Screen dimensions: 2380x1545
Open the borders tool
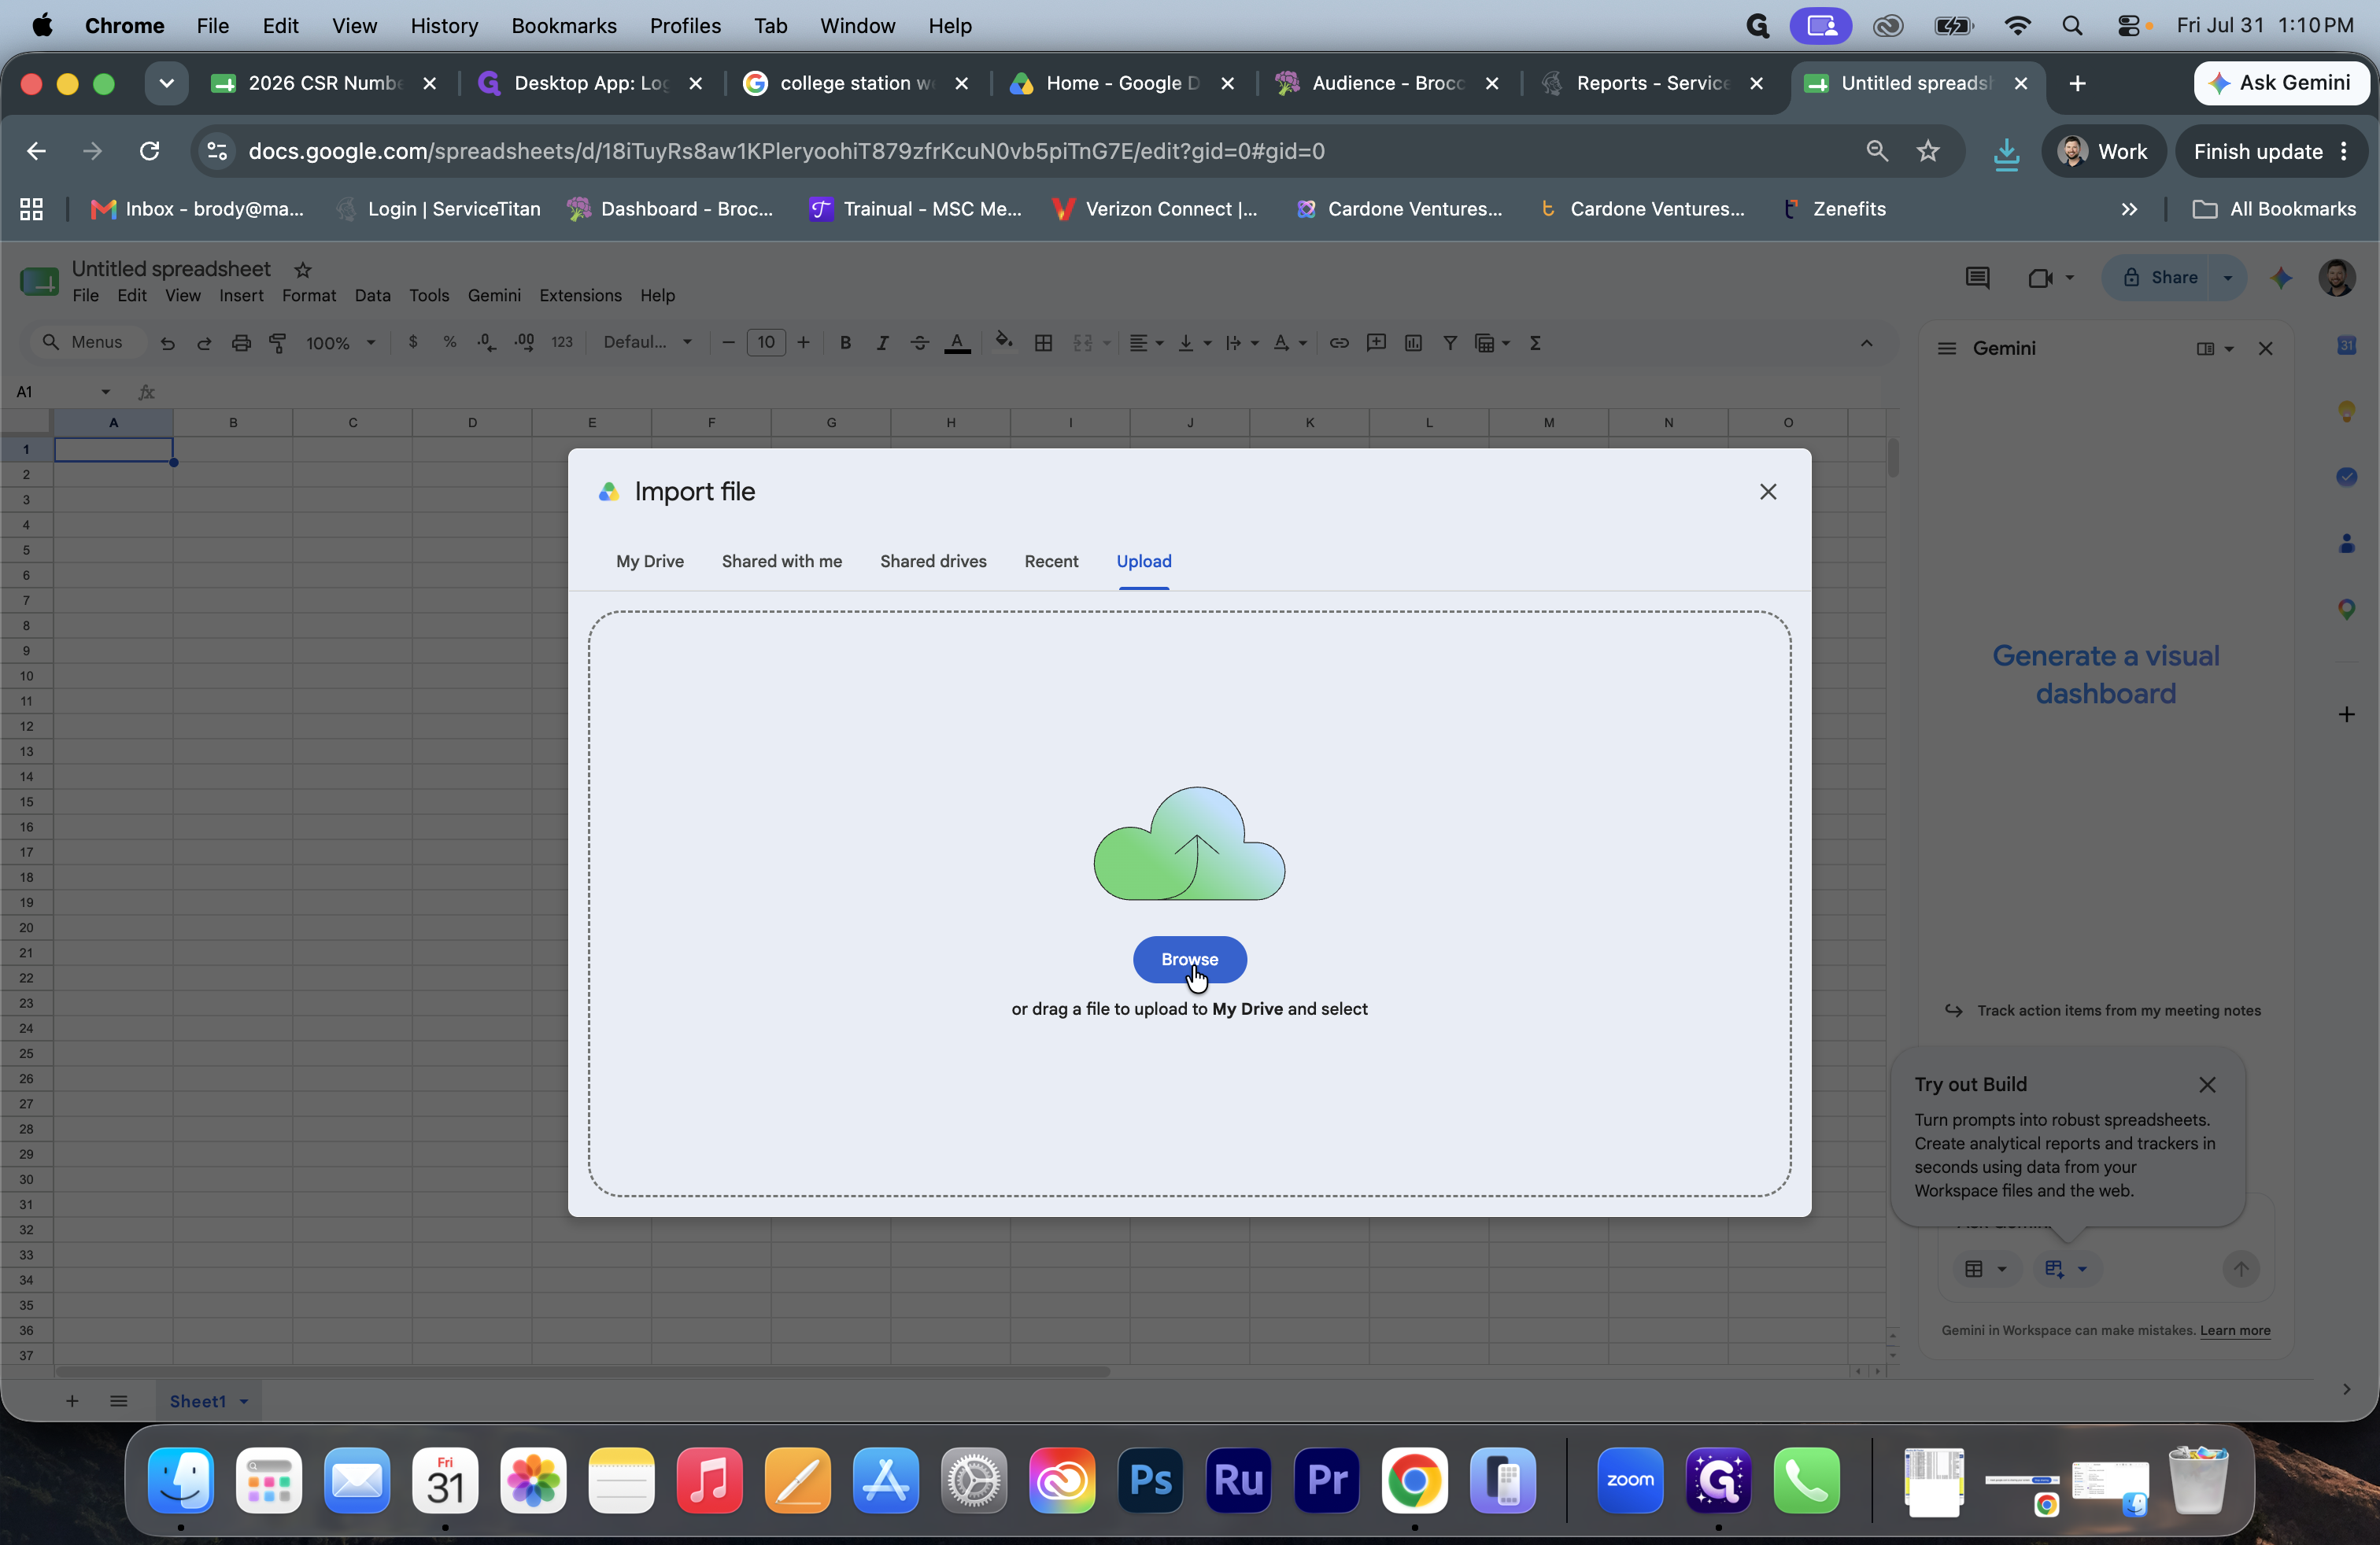(1043, 343)
